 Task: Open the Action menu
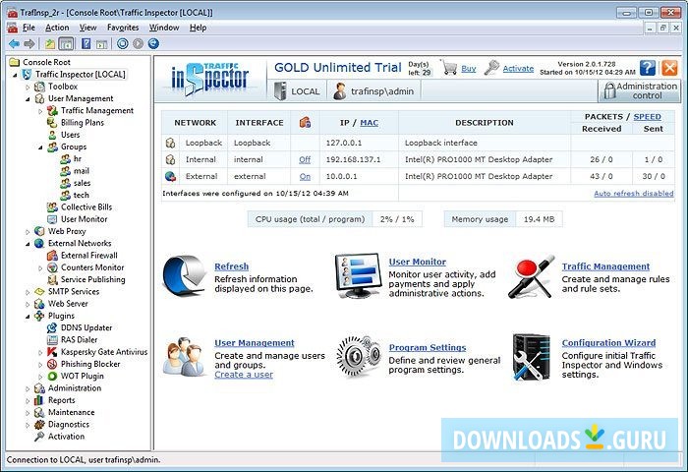(57, 28)
